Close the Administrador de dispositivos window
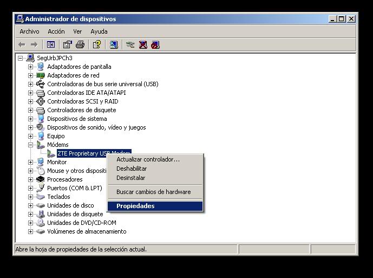The width and height of the screenshot is (373, 278). click(351, 19)
